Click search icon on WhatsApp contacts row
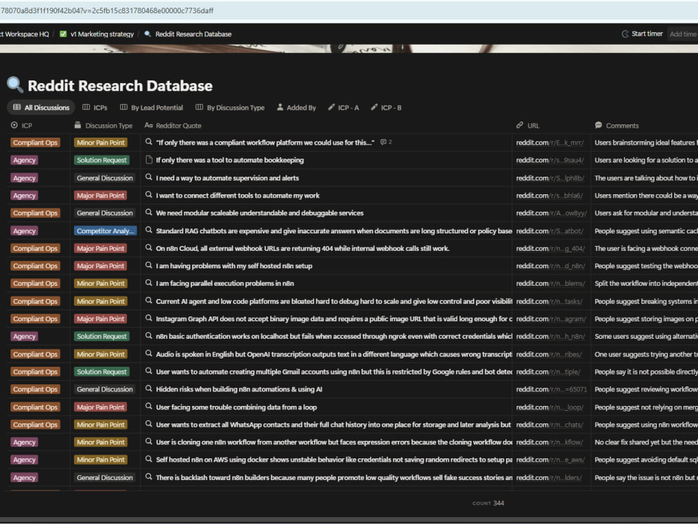The image size is (698, 524). coord(149,424)
